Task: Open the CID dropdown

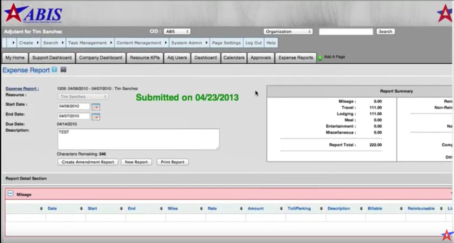Action: pos(177,32)
